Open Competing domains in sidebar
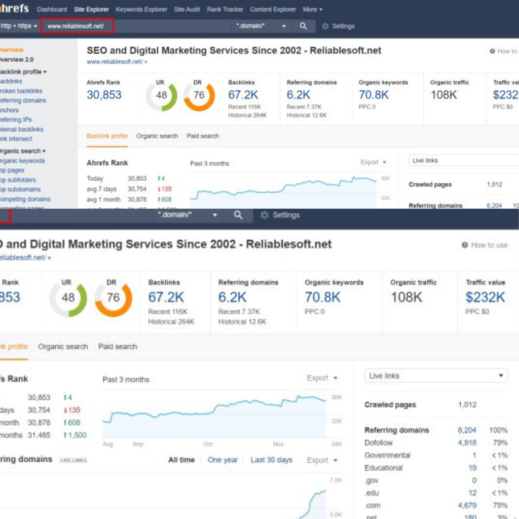Image resolution: width=519 pixels, height=519 pixels. point(25,199)
